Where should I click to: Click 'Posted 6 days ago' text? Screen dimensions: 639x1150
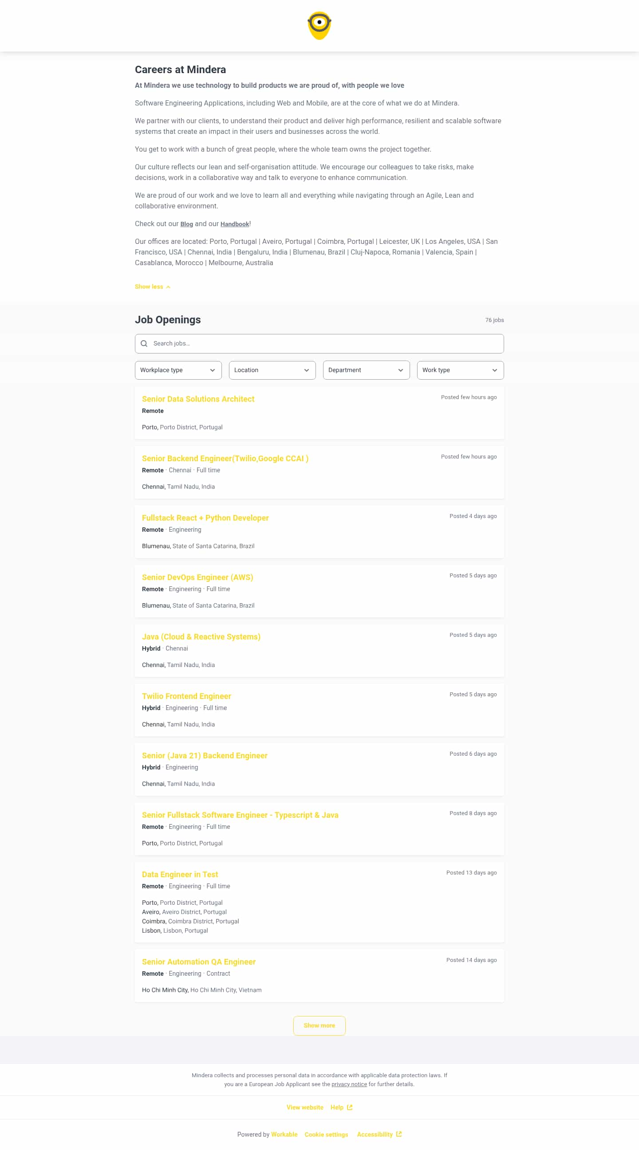(x=473, y=753)
